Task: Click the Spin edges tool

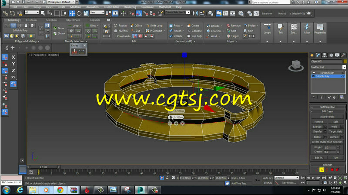Action: tap(248, 31)
